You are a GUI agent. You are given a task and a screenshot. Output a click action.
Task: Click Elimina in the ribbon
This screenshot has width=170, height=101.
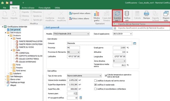(24, 16)
